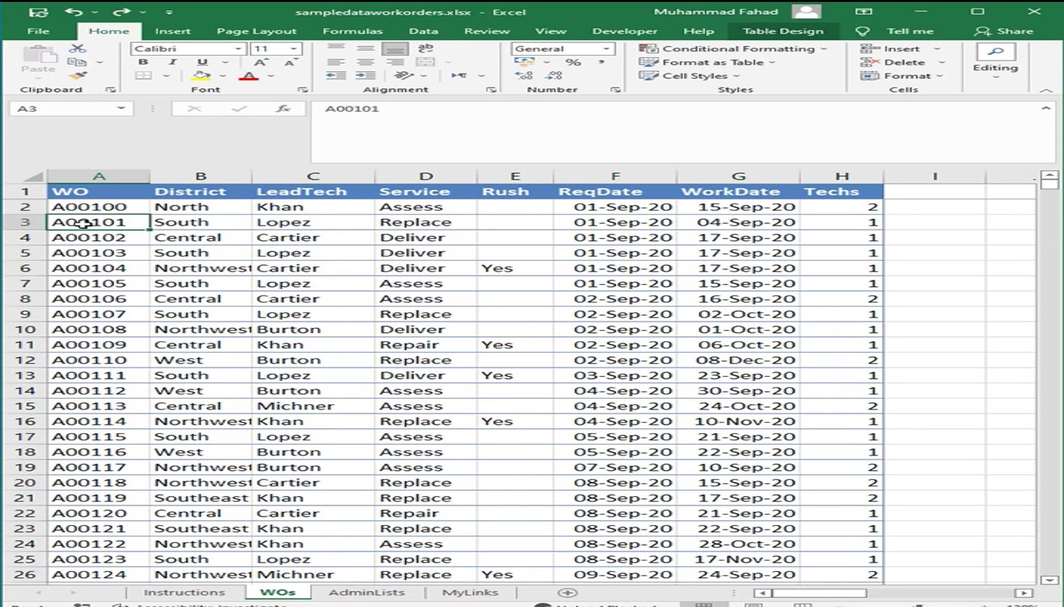Apply cell borders icon
This screenshot has width=1064, height=607.
click(143, 76)
